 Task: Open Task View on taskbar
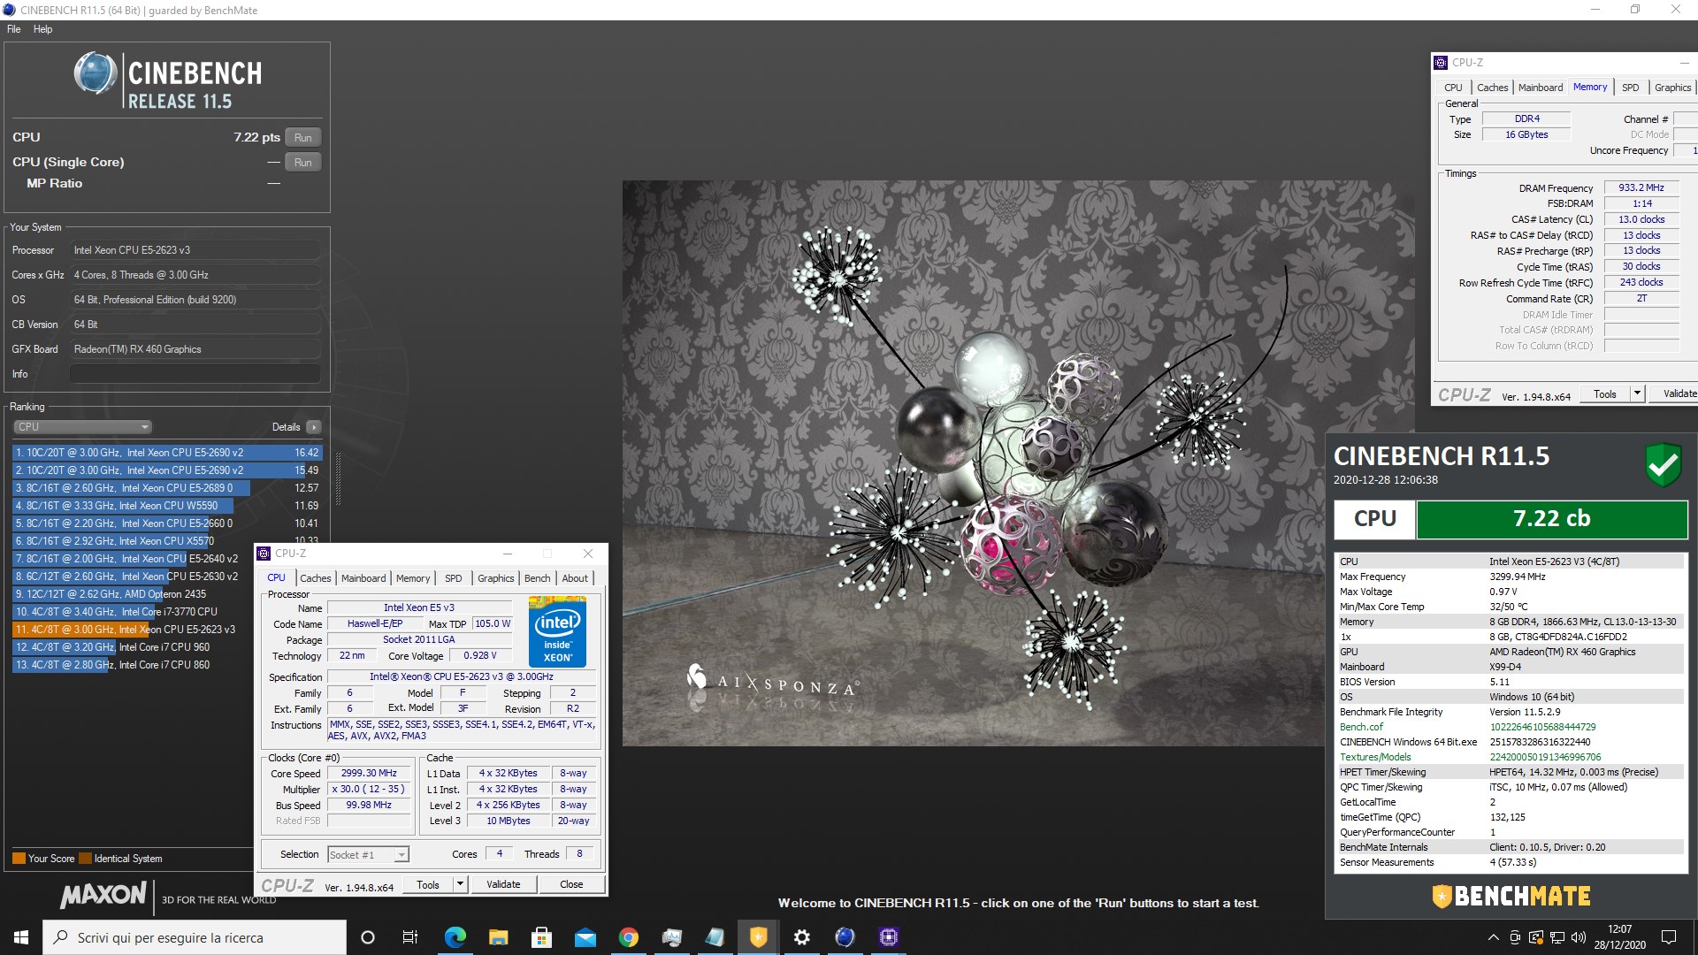coord(410,937)
